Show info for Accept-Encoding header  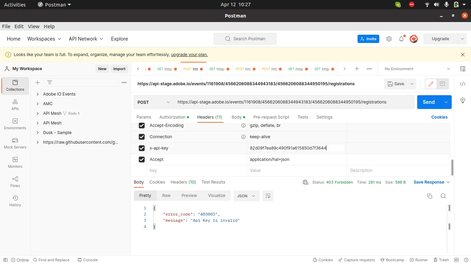(243, 125)
